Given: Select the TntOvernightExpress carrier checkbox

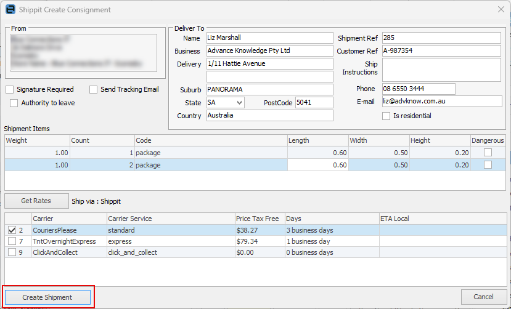Looking at the screenshot, I should [x=11, y=241].
